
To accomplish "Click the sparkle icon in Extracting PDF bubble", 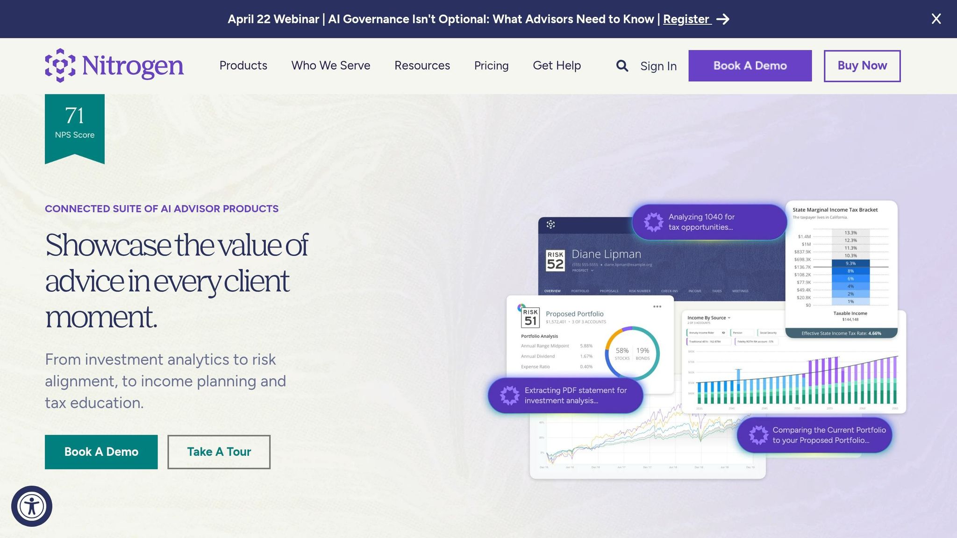I will (x=509, y=396).
